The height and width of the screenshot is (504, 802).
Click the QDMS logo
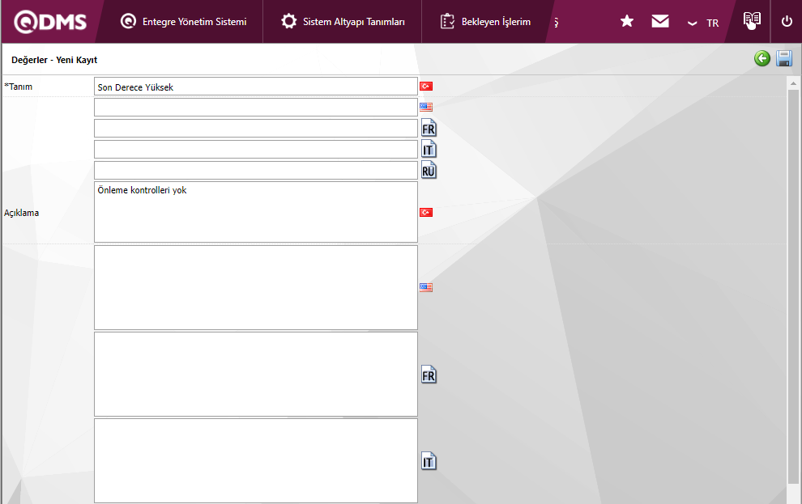point(50,22)
